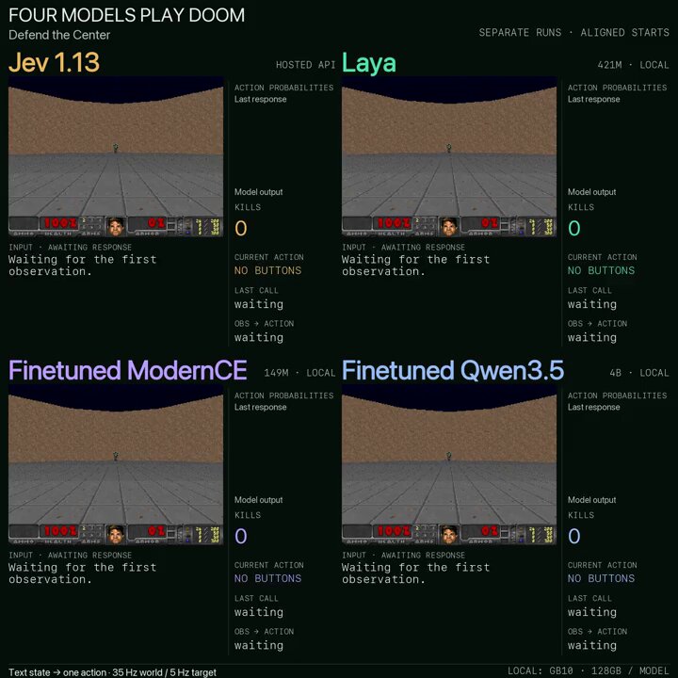Click the 100% health readout in Laya HUD
This screenshot has height=678, width=678.
pyautogui.click(x=394, y=223)
